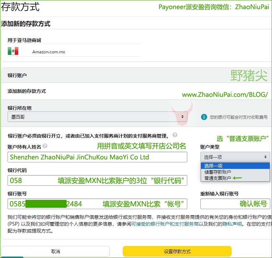Open help icon after bank account requirement sentence
The height and width of the screenshot is (258, 272).
(175, 135)
